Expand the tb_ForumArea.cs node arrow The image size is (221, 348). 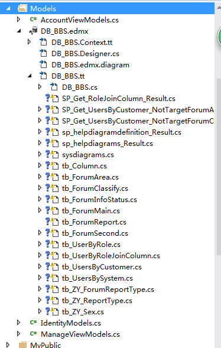40,177
